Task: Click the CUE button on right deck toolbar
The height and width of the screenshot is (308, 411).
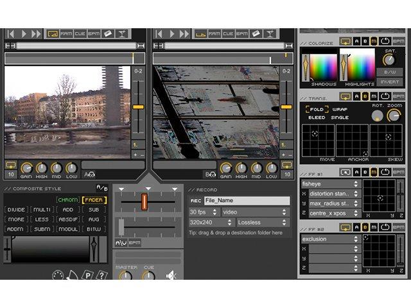Action: [x=228, y=34]
